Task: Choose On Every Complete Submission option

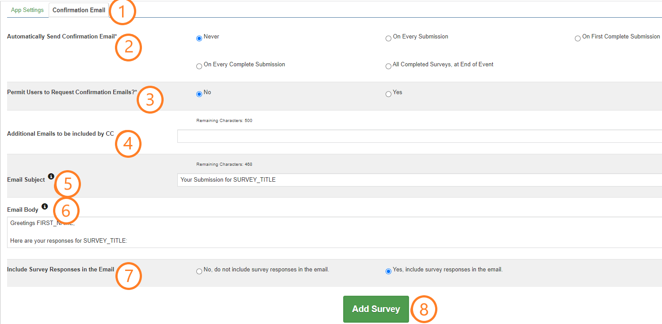Action: (x=199, y=66)
